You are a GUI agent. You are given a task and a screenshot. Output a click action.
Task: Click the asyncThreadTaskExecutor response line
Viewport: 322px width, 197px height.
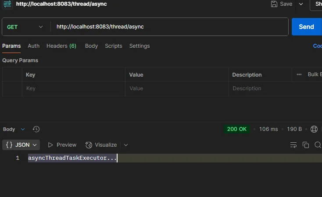pyautogui.click(x=72, y=158)
